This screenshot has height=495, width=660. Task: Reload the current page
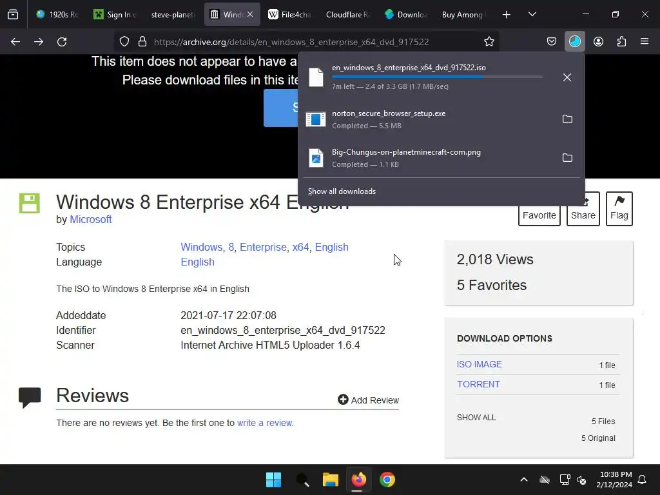point(62,42)
